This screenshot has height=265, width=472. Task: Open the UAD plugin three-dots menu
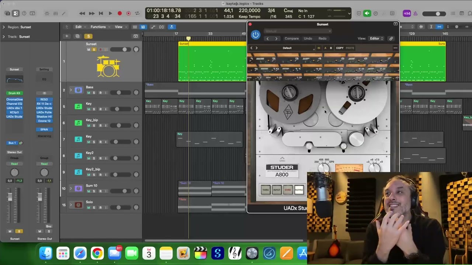[x=395, y=48]
